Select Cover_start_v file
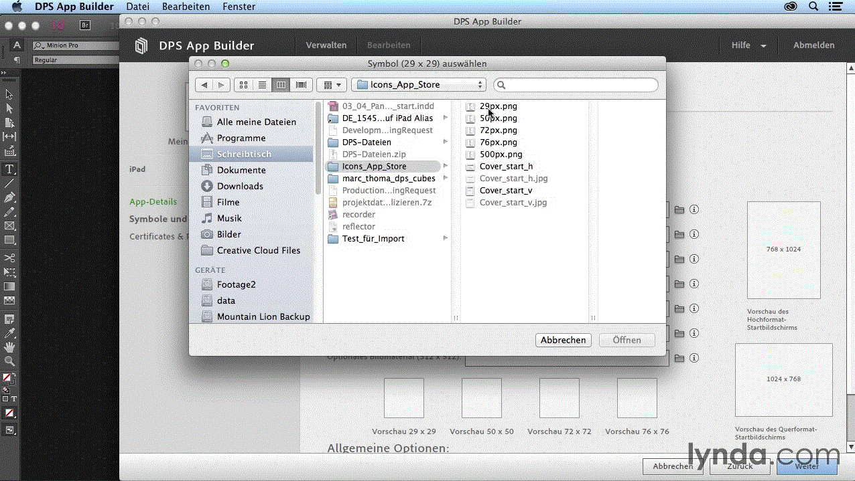 tap(506, 190)
